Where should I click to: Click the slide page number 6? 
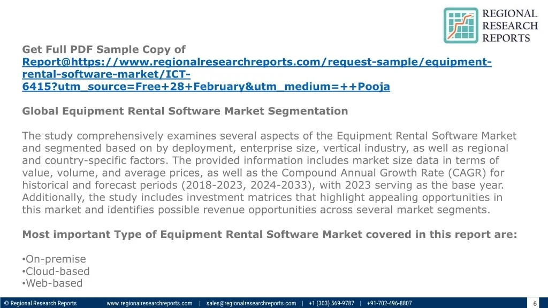click(x=535, y=304)
